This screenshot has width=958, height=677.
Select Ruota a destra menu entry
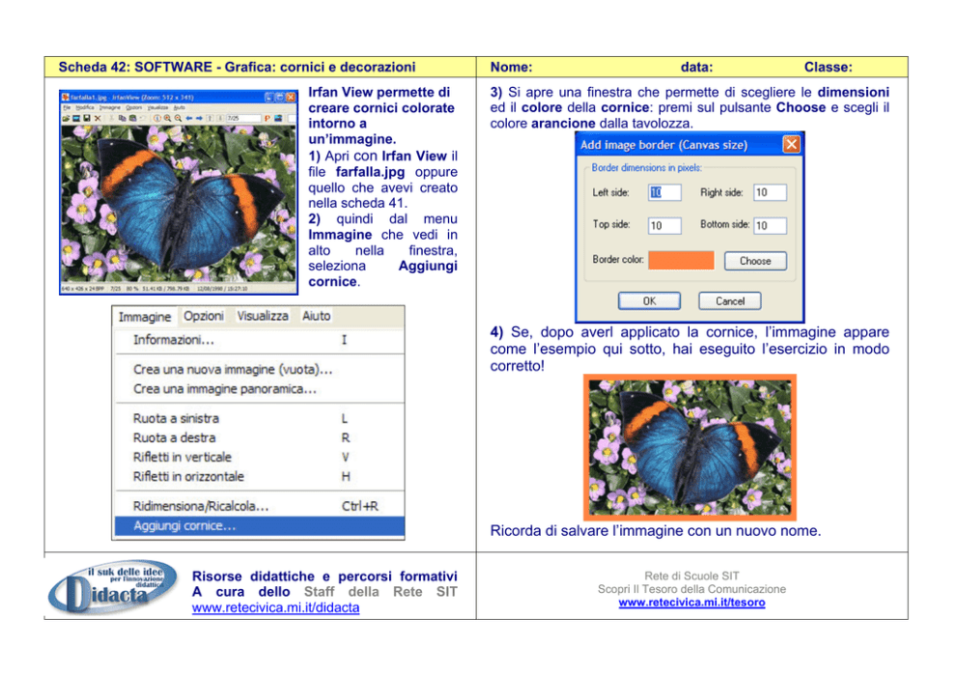pyautogui.click(x=260, y=438)
